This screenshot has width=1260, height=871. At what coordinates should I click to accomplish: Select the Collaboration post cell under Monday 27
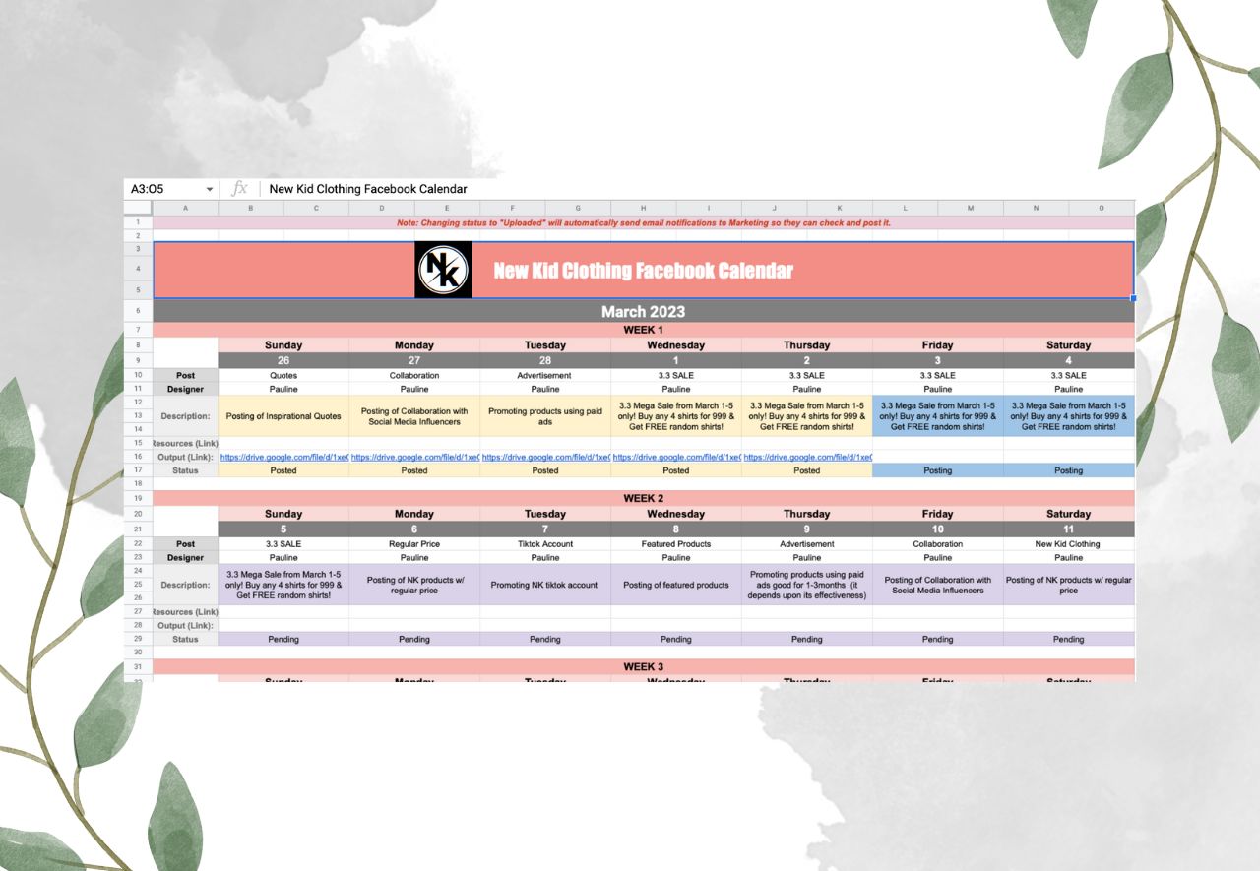414,375
